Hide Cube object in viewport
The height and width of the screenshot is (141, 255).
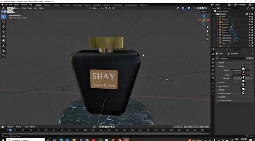tap(250, 30)
